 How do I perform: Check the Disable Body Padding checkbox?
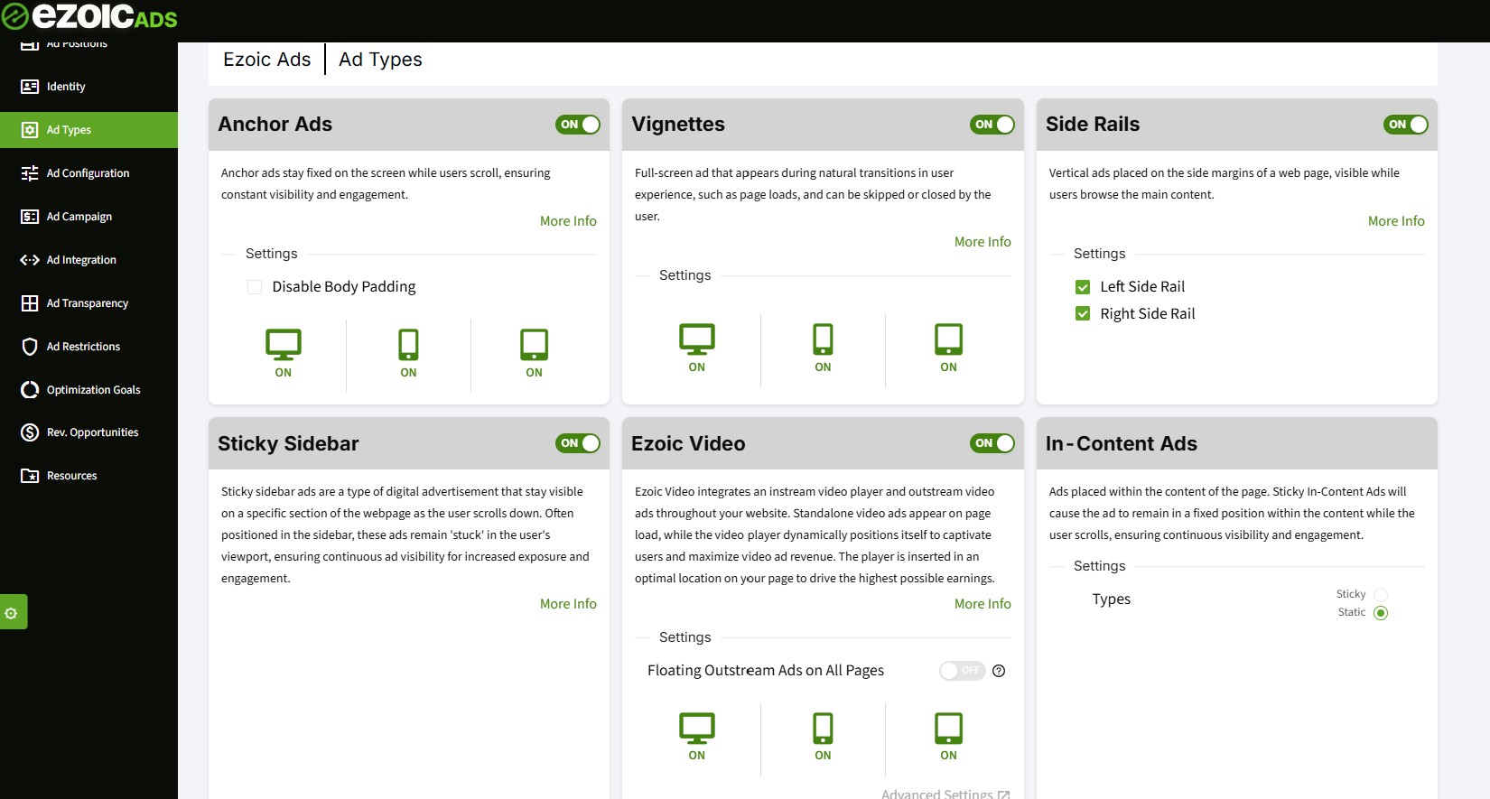pyautogui.click(x=255, y=287)
